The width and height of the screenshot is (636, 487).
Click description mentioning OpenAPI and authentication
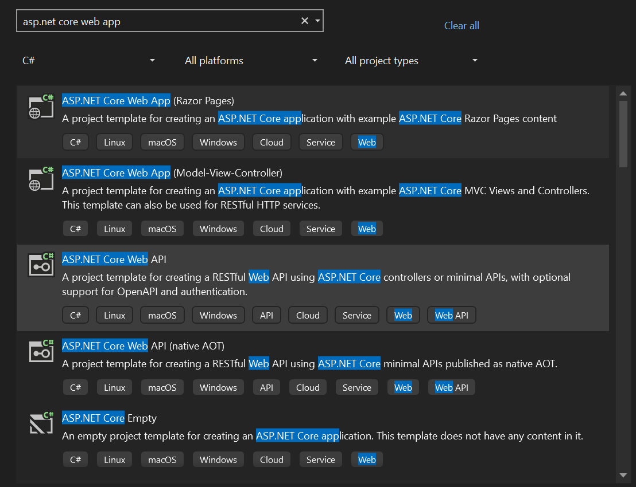tap(316, 284)
